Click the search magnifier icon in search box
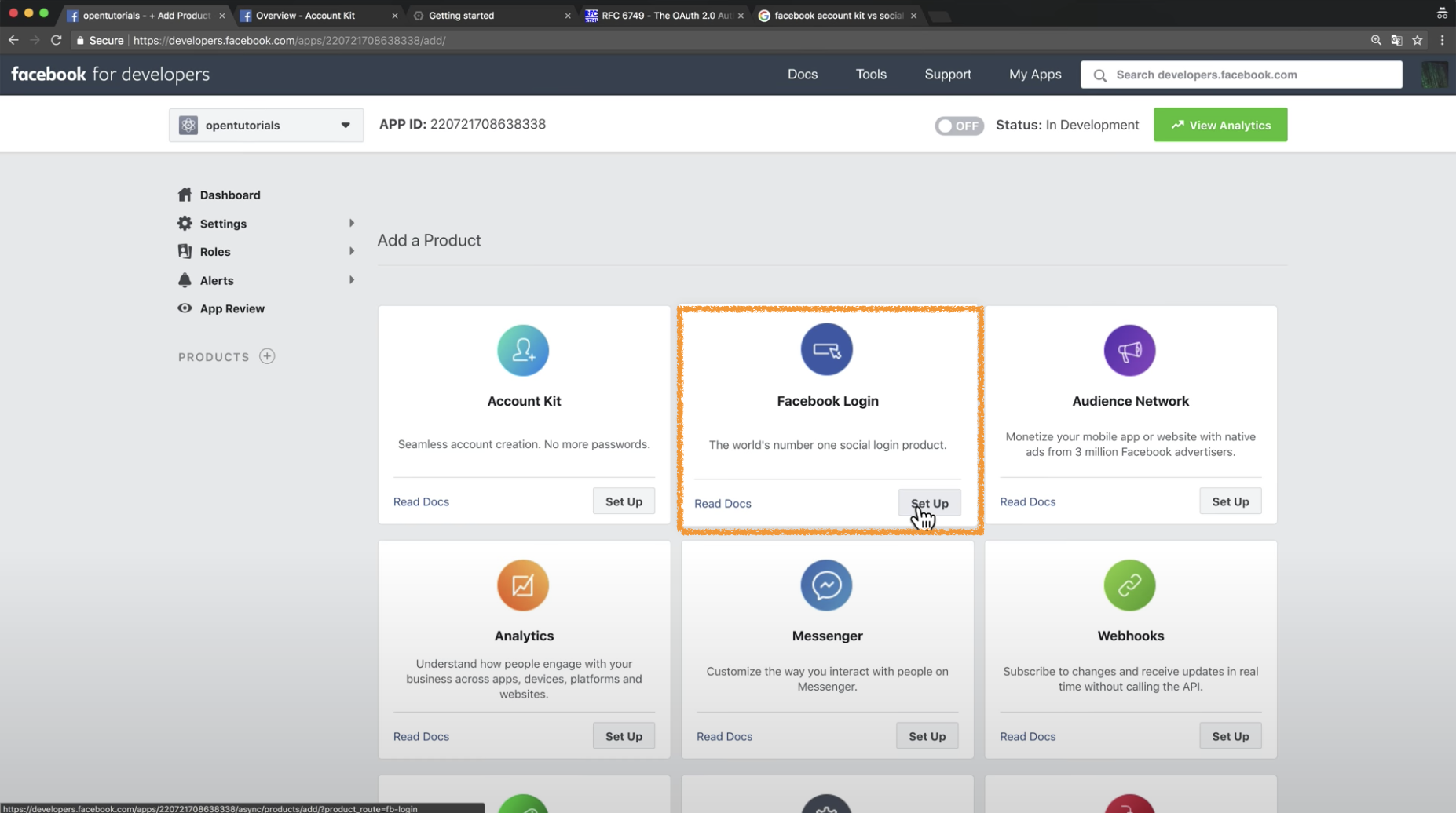Screen dimensions: 1456x813 [1099, 75]
